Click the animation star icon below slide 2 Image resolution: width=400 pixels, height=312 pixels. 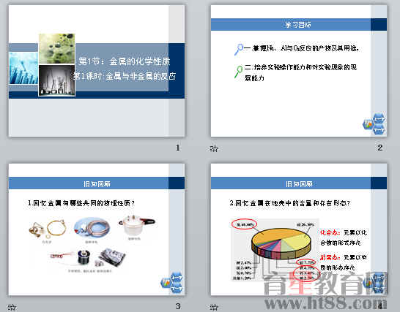pyautogui.click(x=214, y=148)
